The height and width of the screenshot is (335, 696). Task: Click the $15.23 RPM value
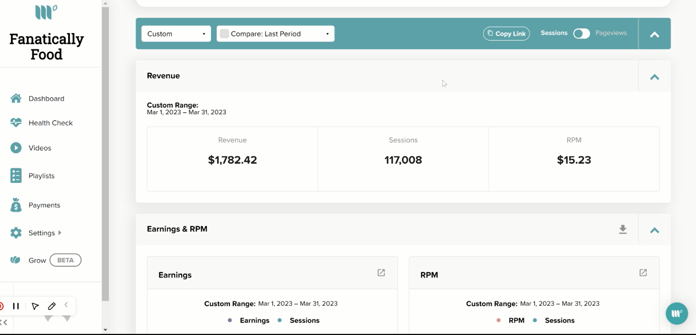click(x=574, y=160)
